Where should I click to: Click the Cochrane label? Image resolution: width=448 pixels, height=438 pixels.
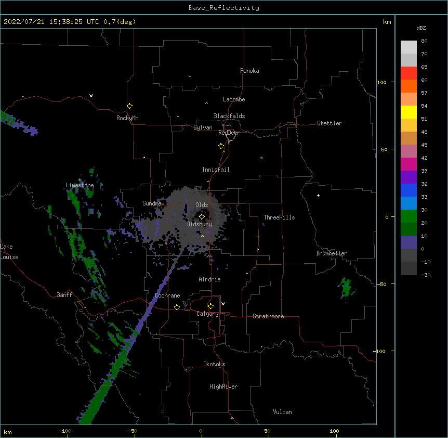pos(167,295)
